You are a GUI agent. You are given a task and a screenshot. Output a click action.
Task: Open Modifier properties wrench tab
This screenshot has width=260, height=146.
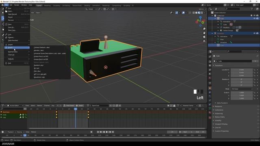(210, 92)
